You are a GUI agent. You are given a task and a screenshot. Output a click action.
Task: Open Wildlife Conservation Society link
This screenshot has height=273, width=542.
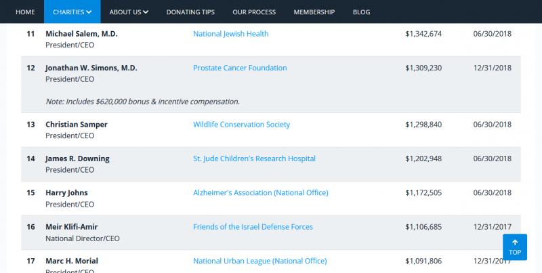(241, 125)
